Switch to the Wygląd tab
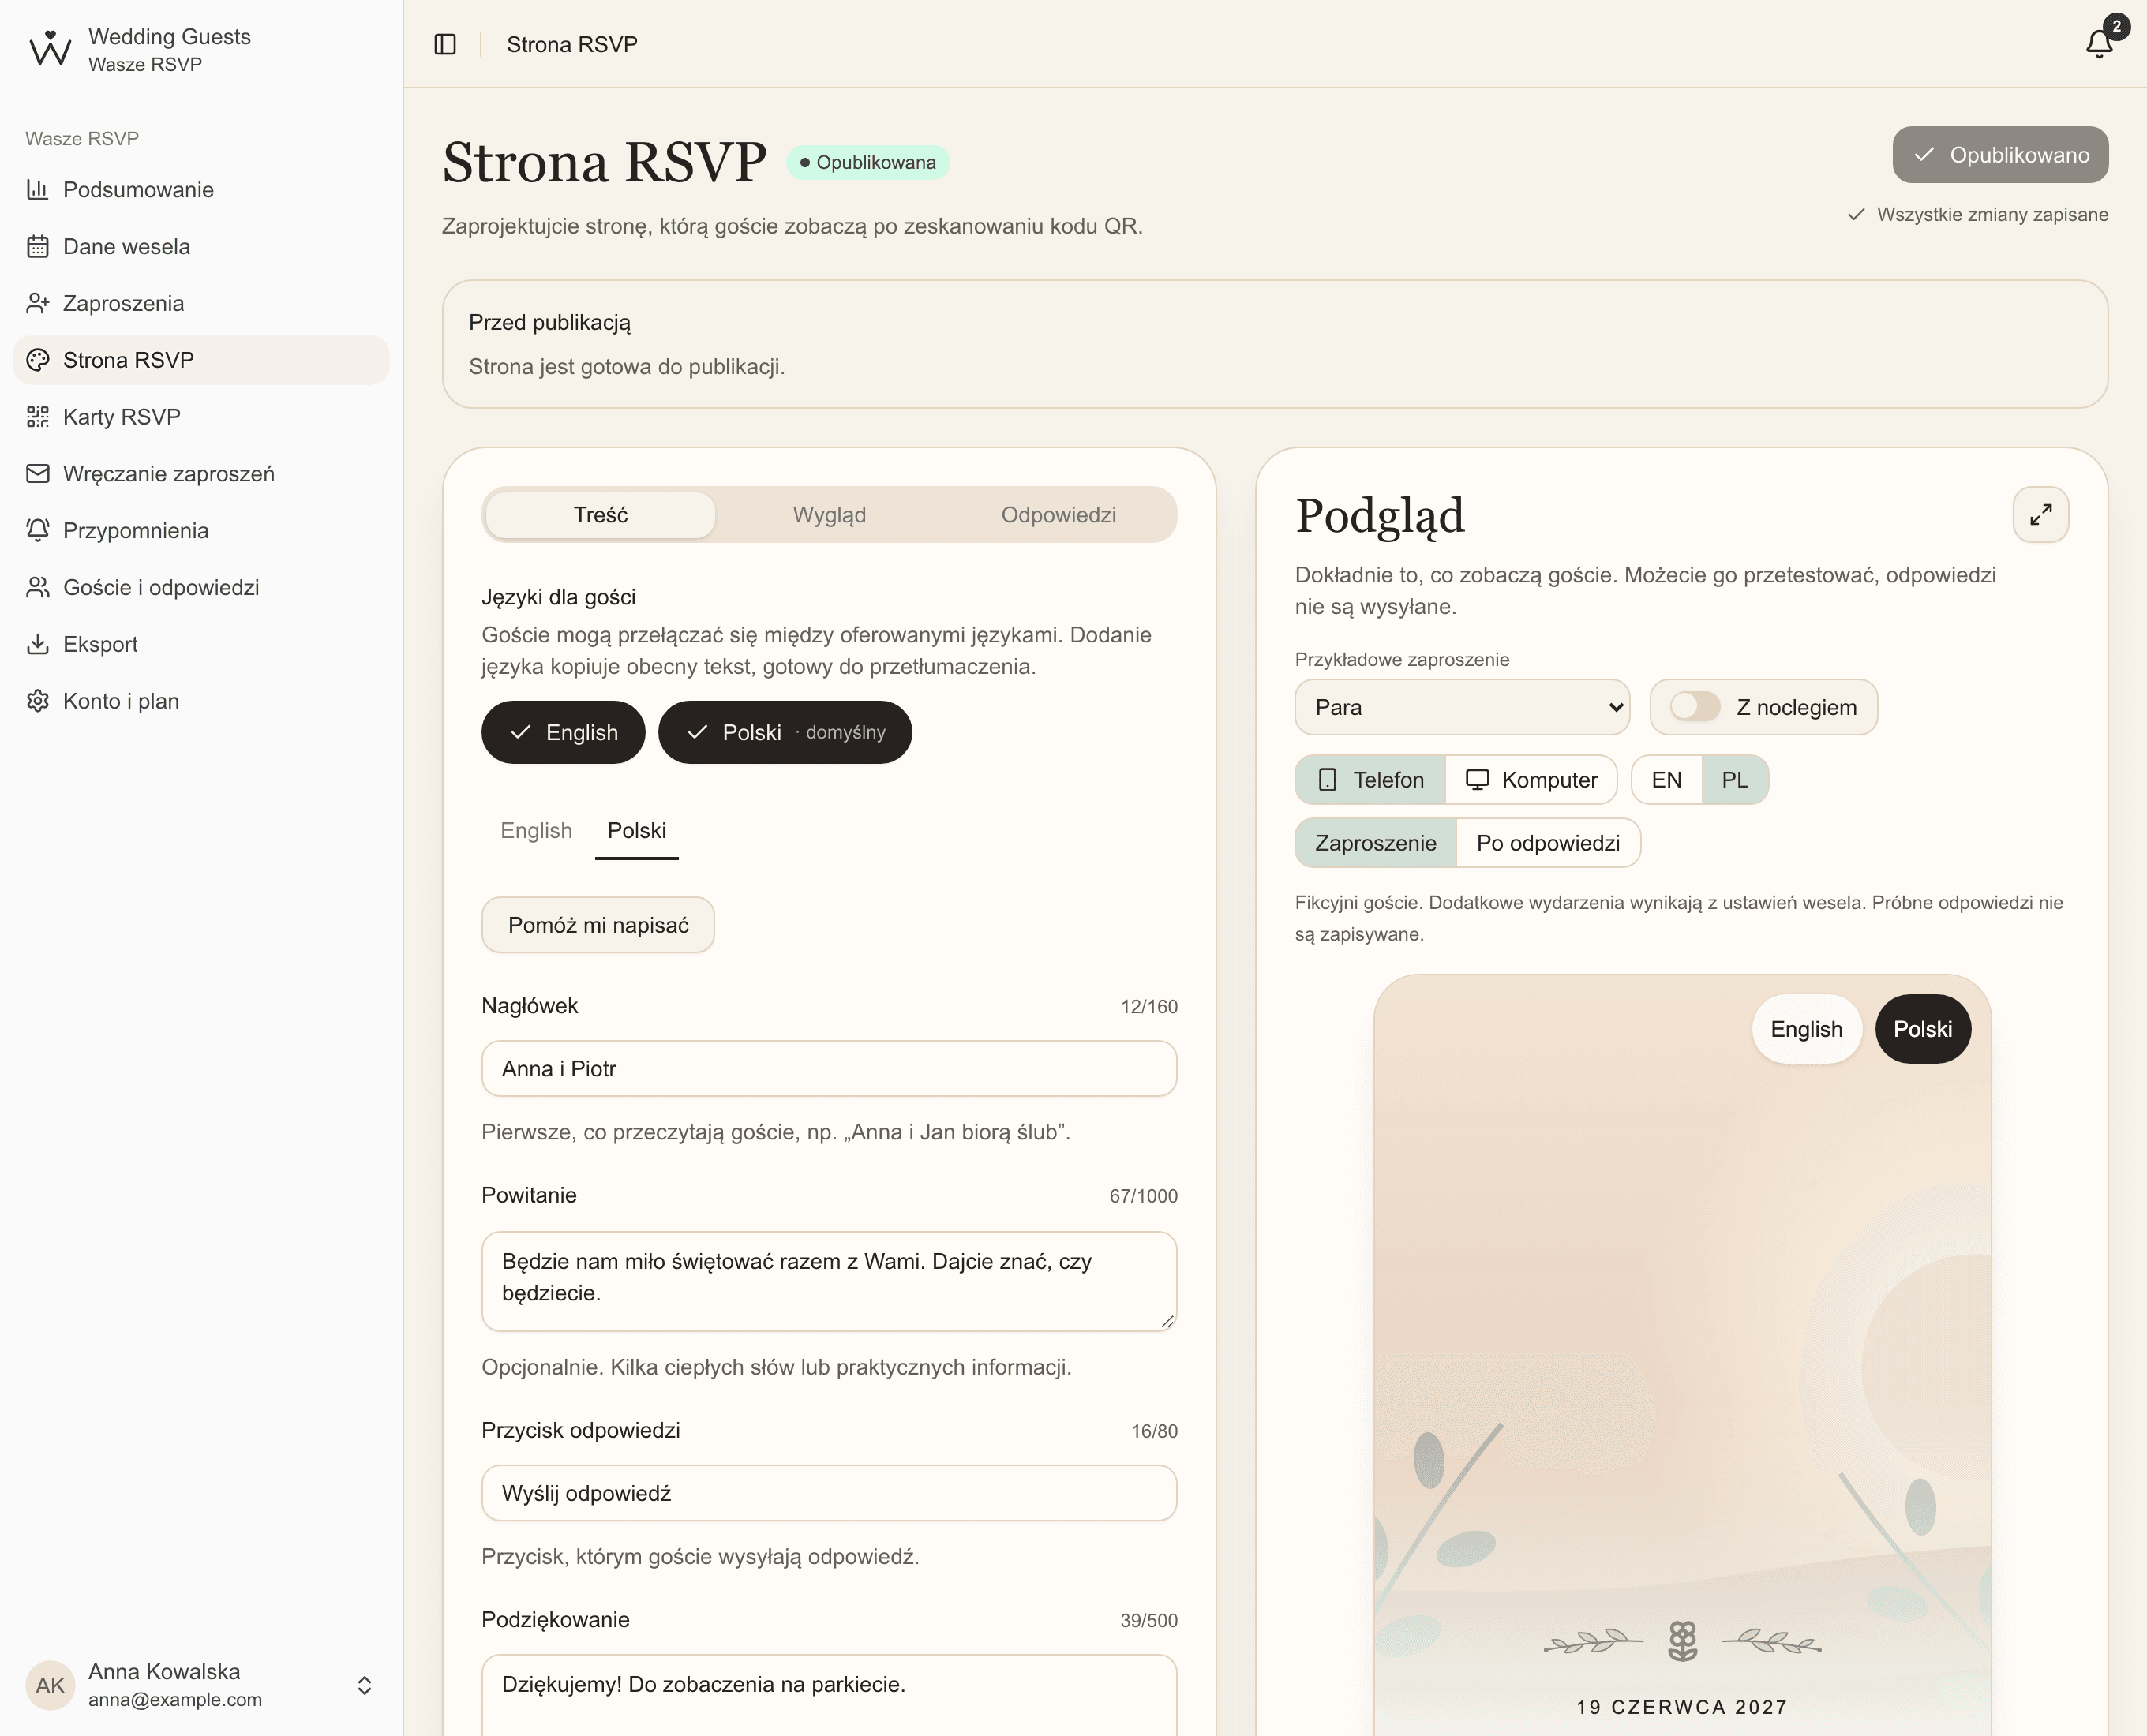 (x=830, y=515)
